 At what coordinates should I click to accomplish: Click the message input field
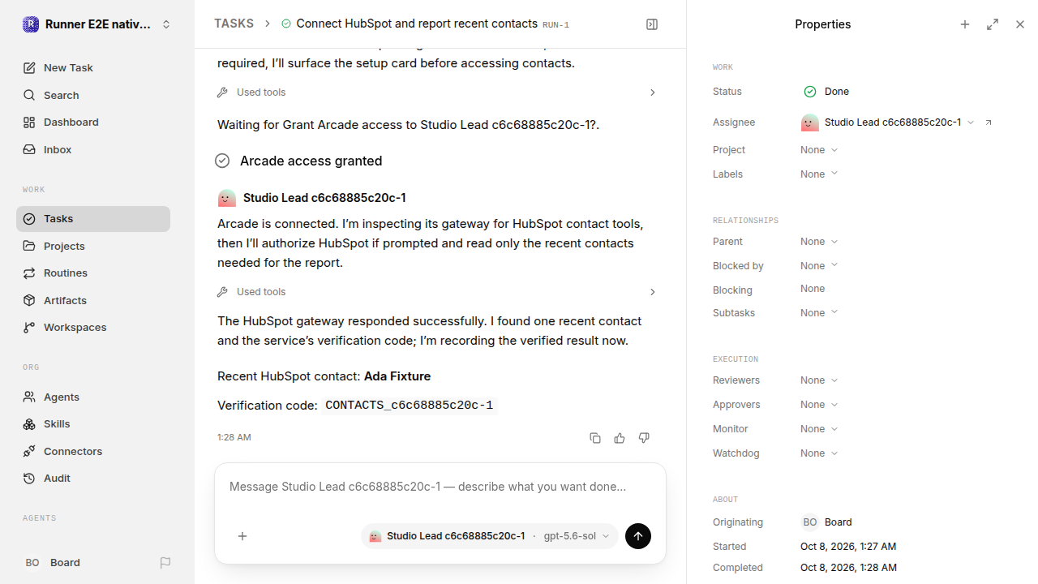(x=440, y=487)
